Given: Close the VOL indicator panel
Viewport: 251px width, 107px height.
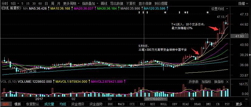Looking at the screenshot, I should [227, 82].
